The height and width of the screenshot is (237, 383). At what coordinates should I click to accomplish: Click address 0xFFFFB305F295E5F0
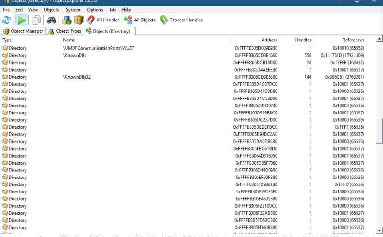(x=257, y=191)
